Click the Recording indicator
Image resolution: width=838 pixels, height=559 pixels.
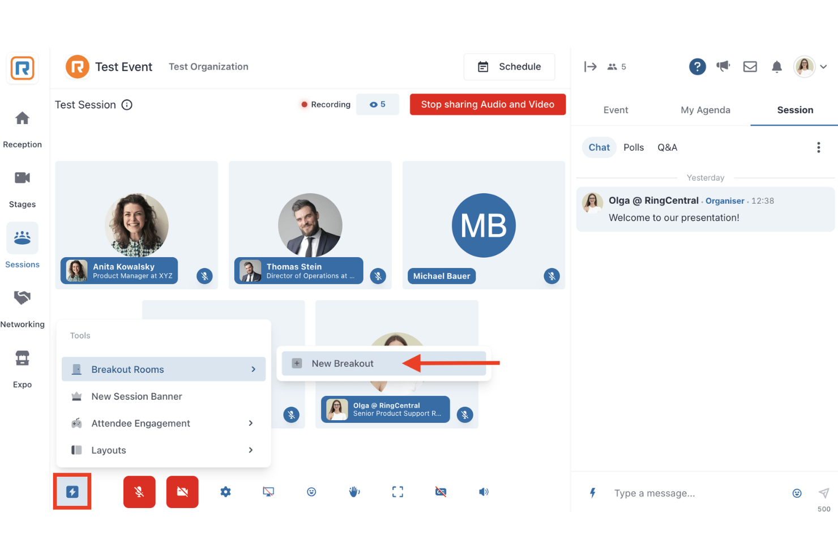[326, 104]
